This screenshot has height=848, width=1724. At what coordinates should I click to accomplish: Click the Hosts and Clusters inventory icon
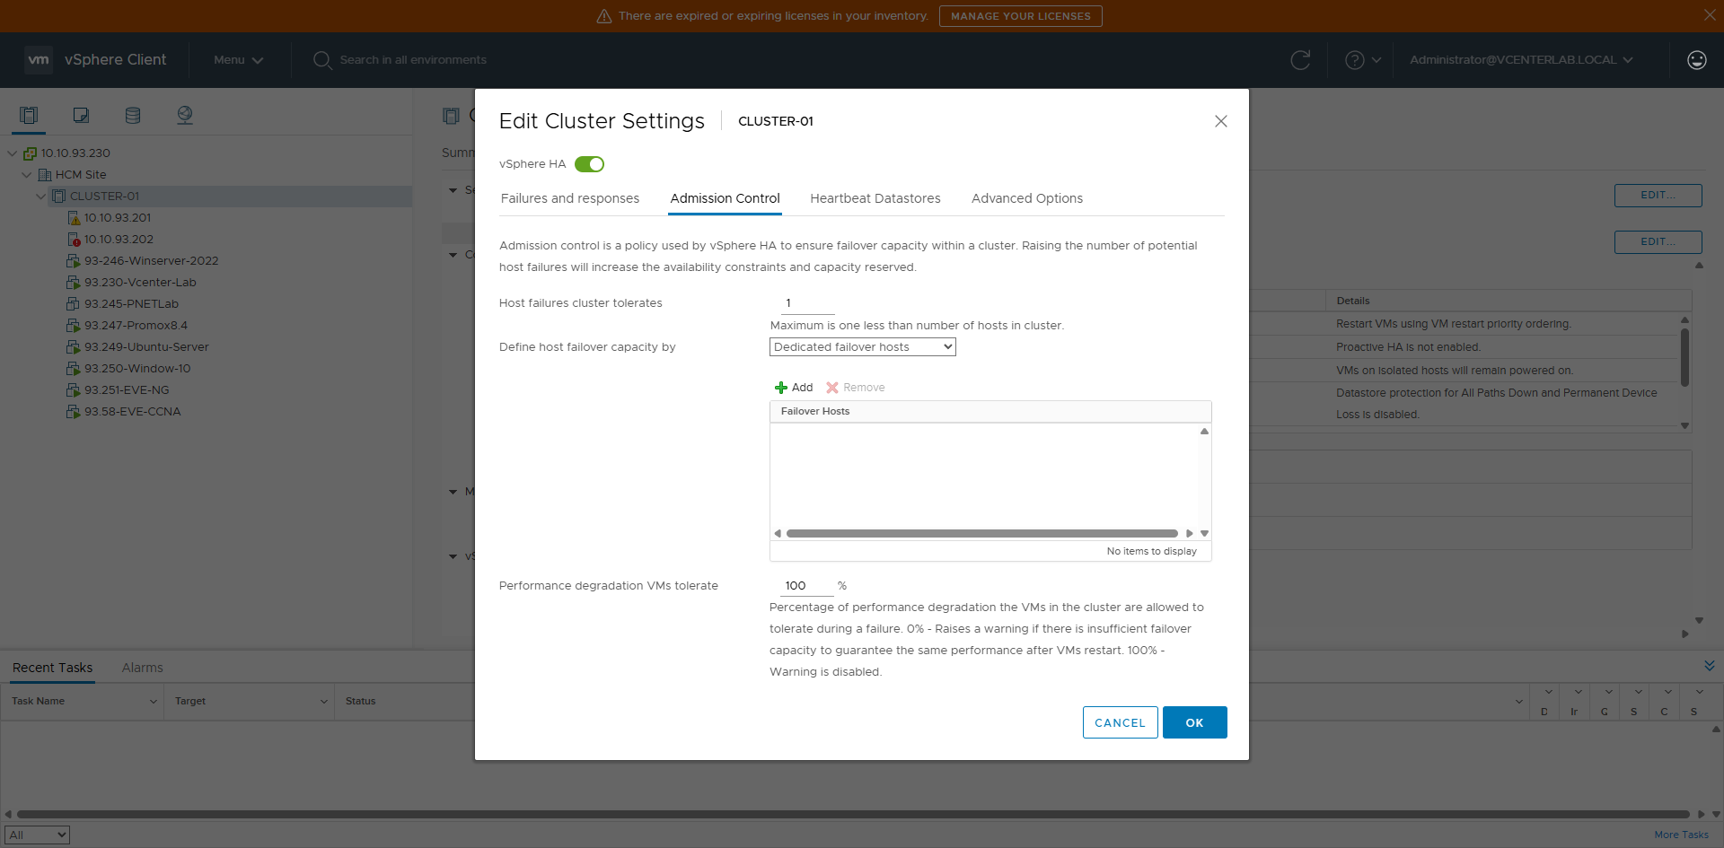(x=29, y=115)
